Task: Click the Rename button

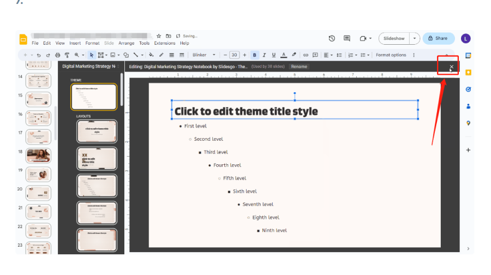Action: (x=298, y=67)
